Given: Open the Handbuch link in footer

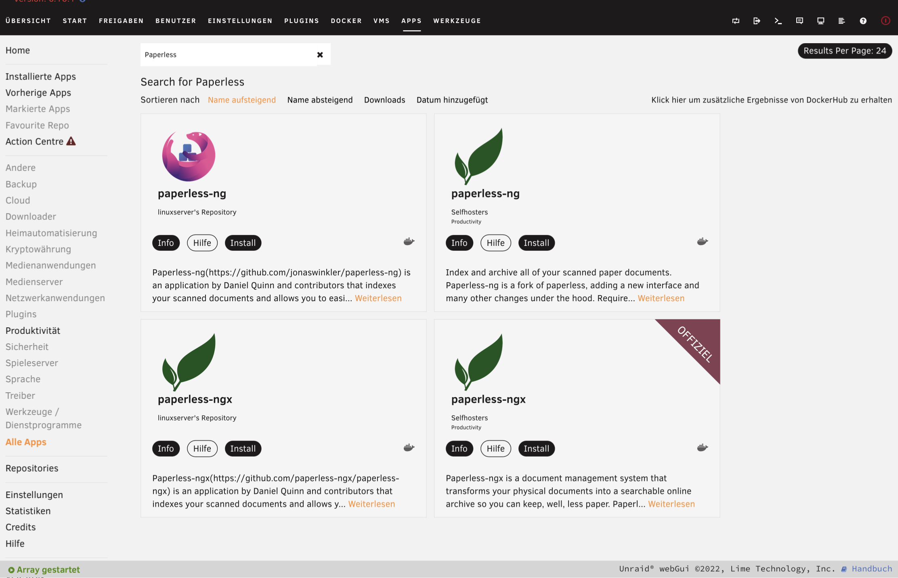Looking at the screenshot, I should pyautogui.click(x=872, y=569).
